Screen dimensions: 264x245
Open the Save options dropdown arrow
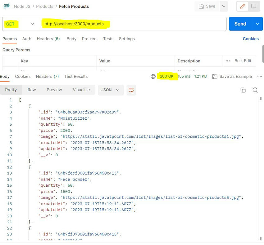click(x=223, y=6)
